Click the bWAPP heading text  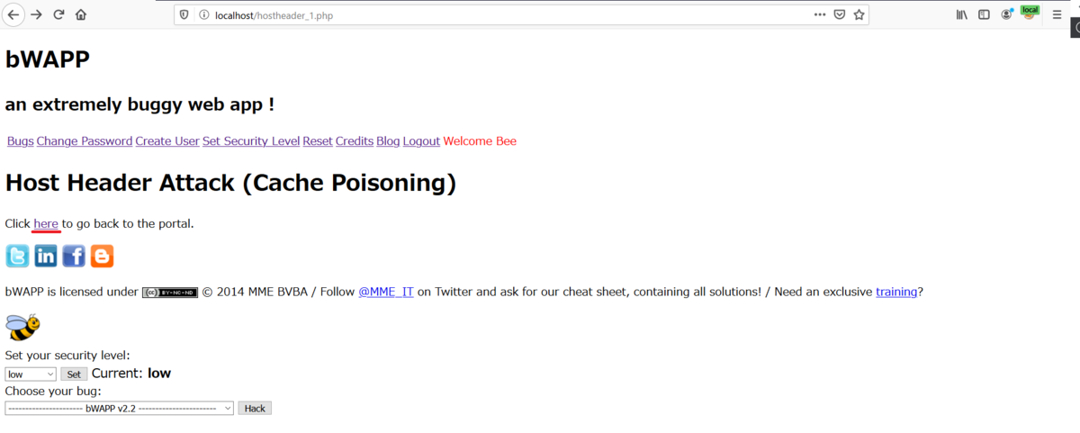(47, 59)
